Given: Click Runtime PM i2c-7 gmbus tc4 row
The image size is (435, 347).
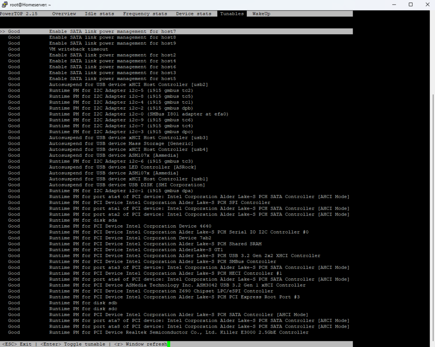Looking at the screenshot, I should [x=100, y=126].
